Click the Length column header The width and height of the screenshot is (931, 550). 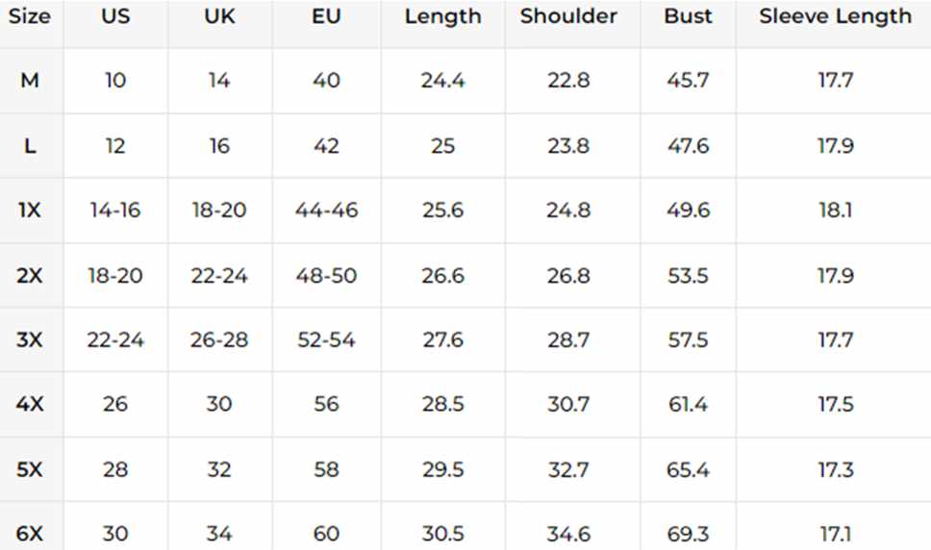[443, 16]
